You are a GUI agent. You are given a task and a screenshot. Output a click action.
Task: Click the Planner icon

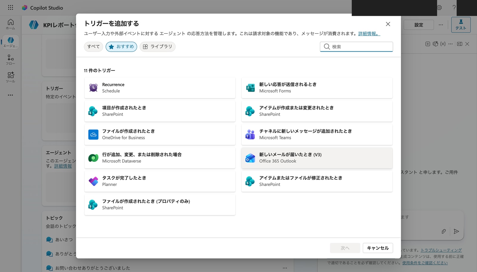click(x=93, y=181)
